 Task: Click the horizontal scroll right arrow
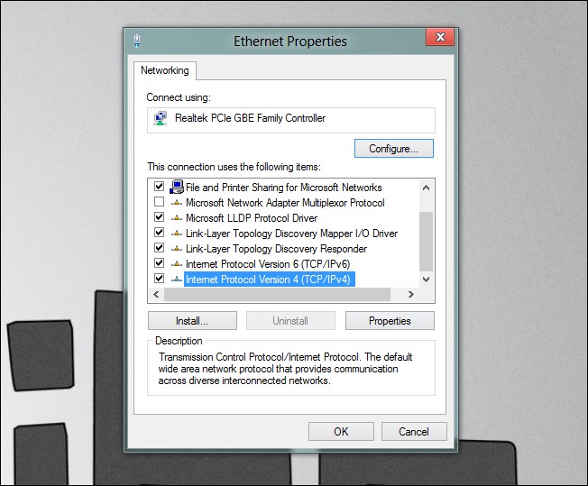click(x=411, y=294)
